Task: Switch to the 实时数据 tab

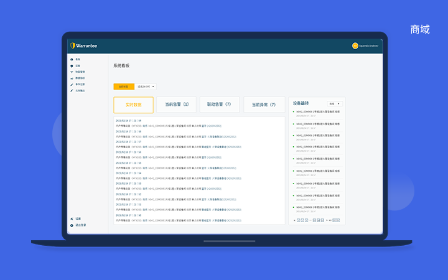Action: tap(133, 105)
